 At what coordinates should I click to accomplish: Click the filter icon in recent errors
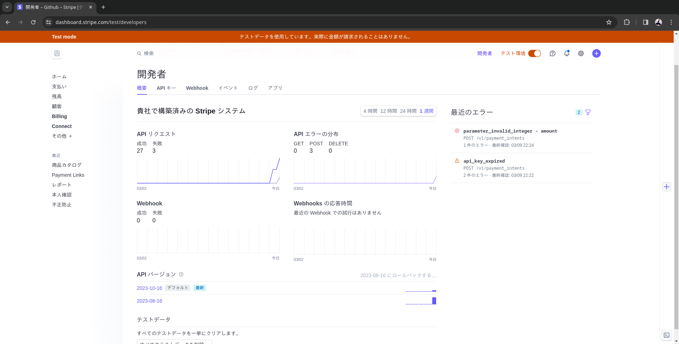coord(588,112)
